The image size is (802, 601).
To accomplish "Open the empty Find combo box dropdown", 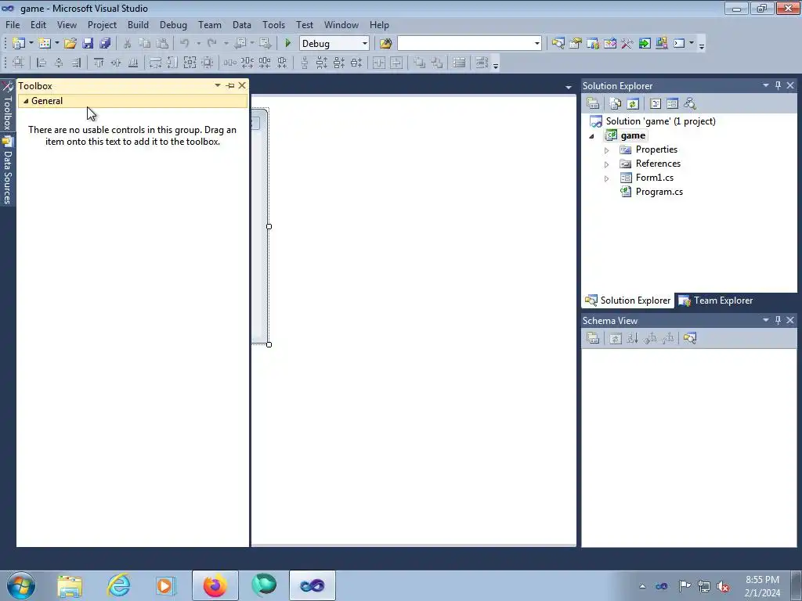I will (537, 44).
